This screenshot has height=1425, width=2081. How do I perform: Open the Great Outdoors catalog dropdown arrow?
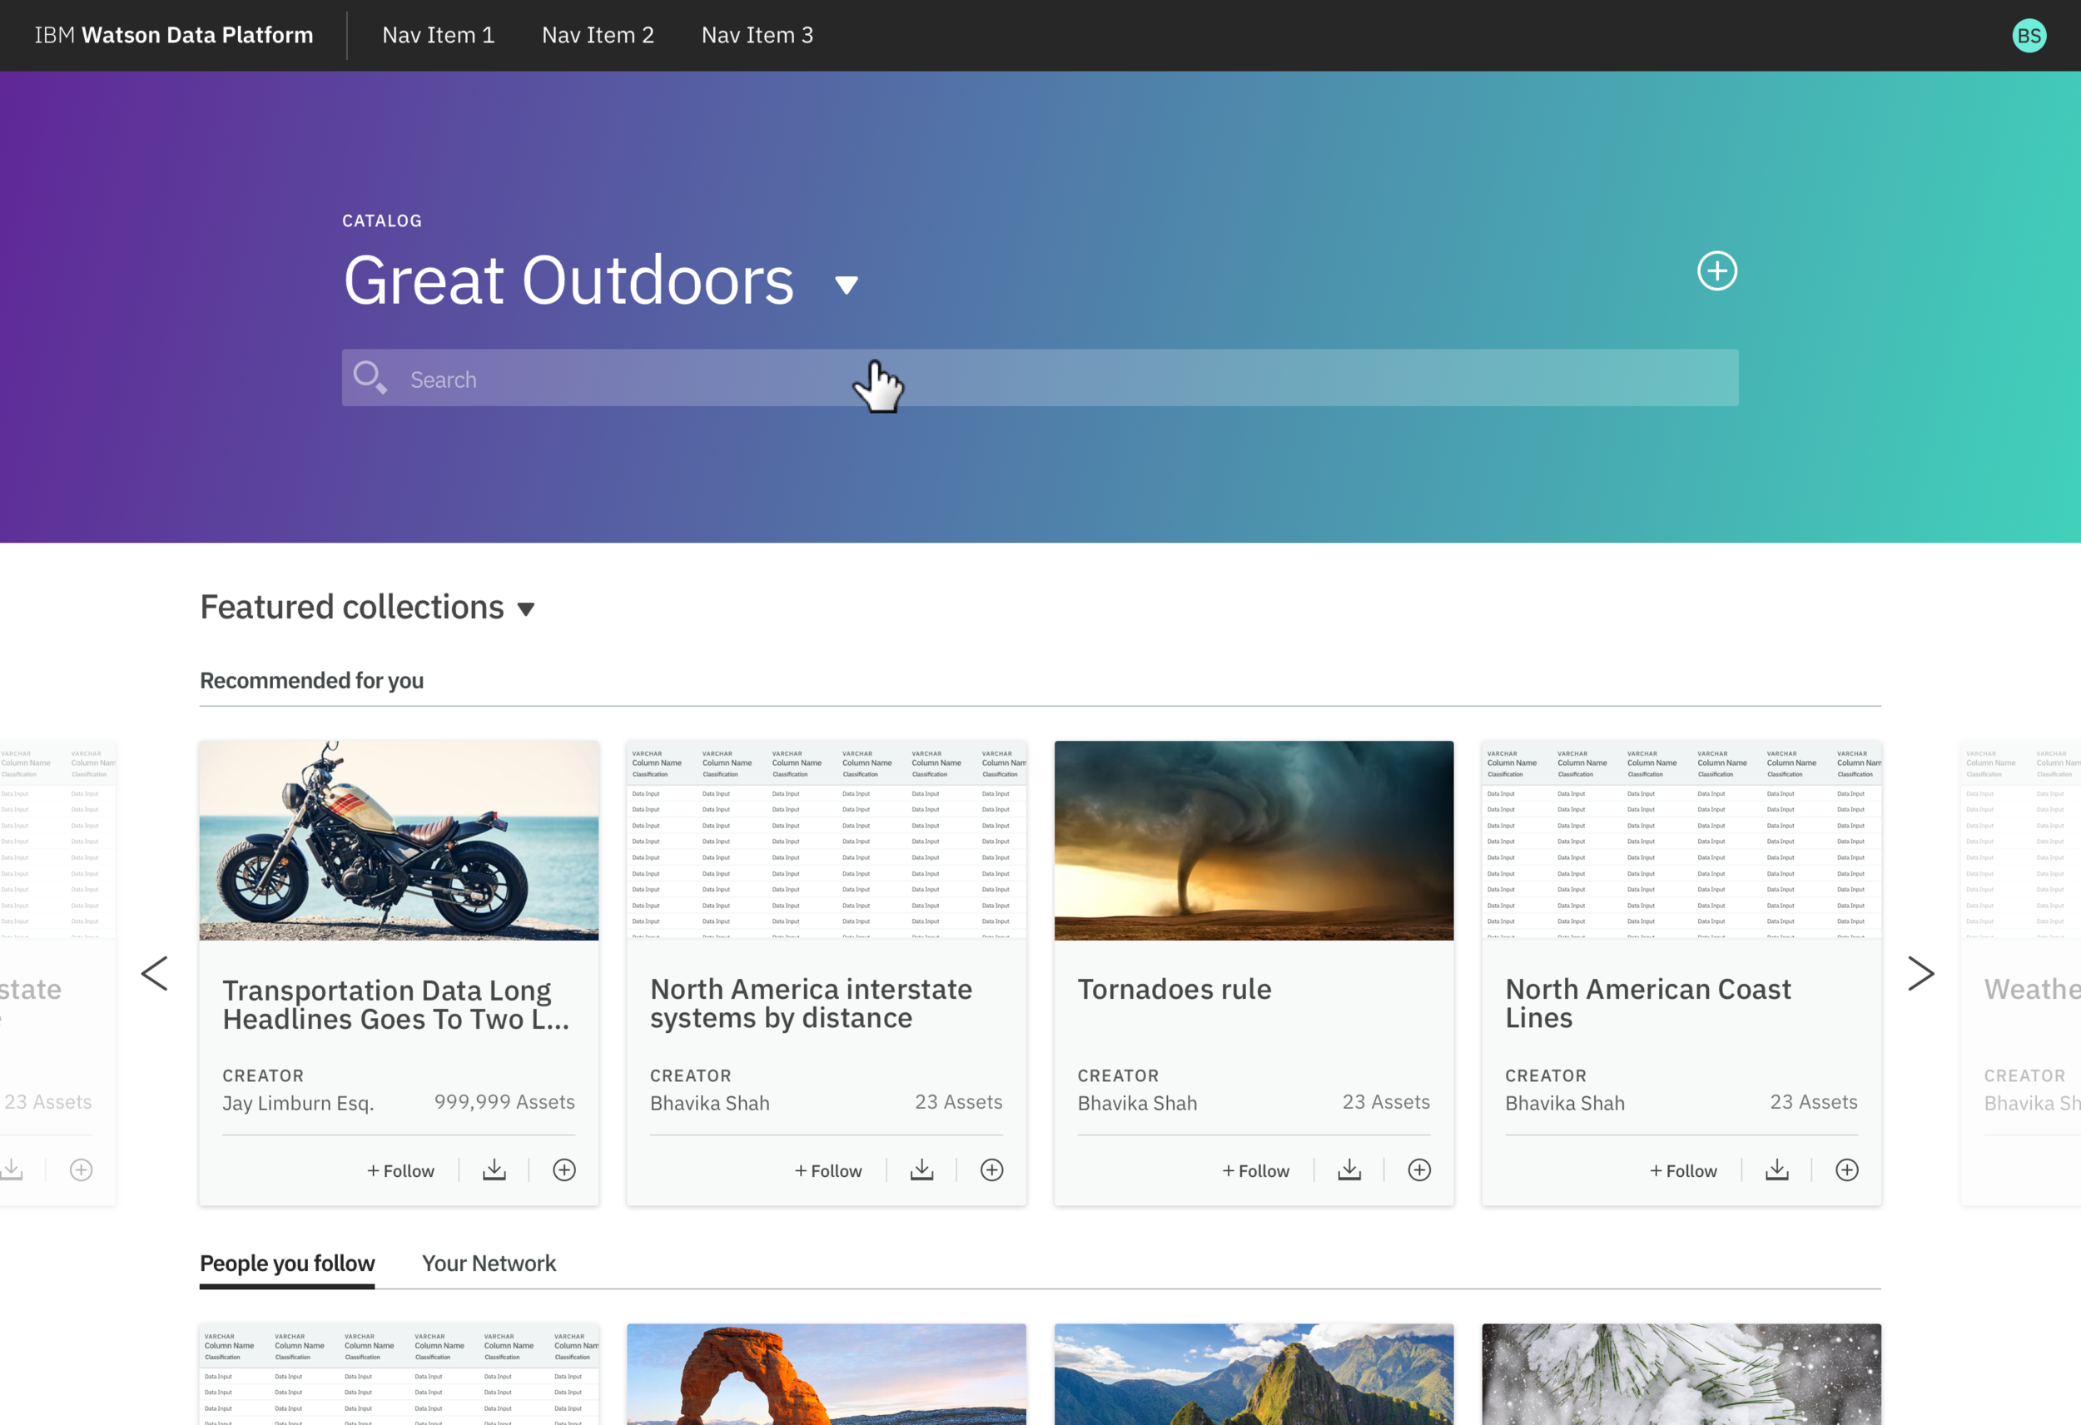(847, 285)
